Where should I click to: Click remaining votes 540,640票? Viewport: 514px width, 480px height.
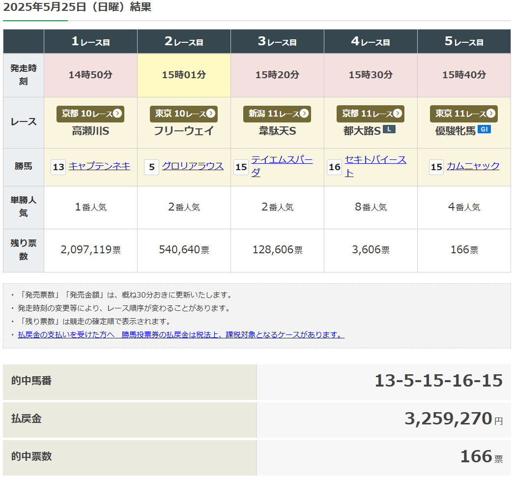[184, 250]
